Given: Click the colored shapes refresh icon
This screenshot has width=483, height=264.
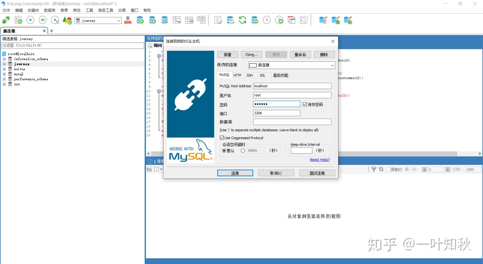Looking at the screenshot, I should click(67, 20).
